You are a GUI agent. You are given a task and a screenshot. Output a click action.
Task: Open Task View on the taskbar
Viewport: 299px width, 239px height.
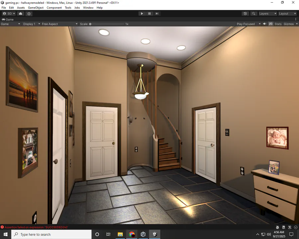point(108,234)
